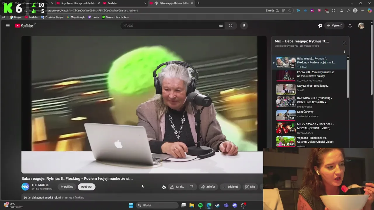Select Vojtaano - Budulínek vs. Galantní Jelen
The height and width of the screenshot is (210, 374).
(x=311, y=141)
